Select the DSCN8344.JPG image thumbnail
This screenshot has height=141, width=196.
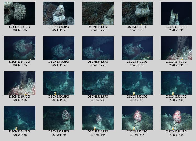(20, 48)
